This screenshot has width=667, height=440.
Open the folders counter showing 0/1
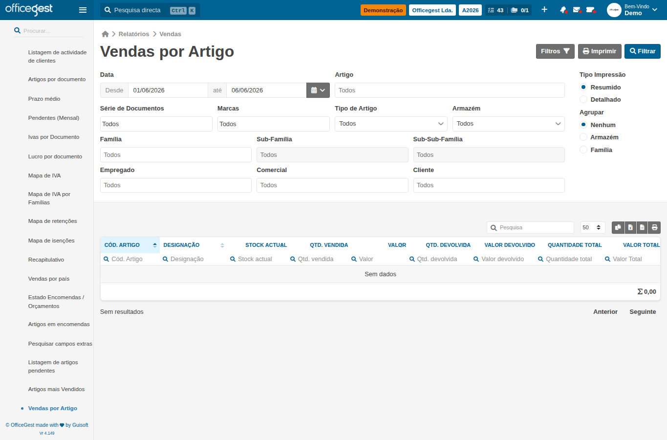coord(520,10)
